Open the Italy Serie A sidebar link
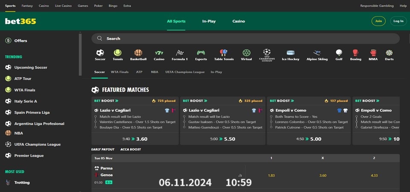Screen dimensions: 410x192 26,101
